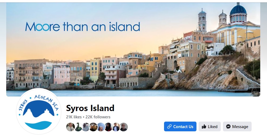
Task: Click the thumbs-up icon on Liked
Action: point(204,127)
